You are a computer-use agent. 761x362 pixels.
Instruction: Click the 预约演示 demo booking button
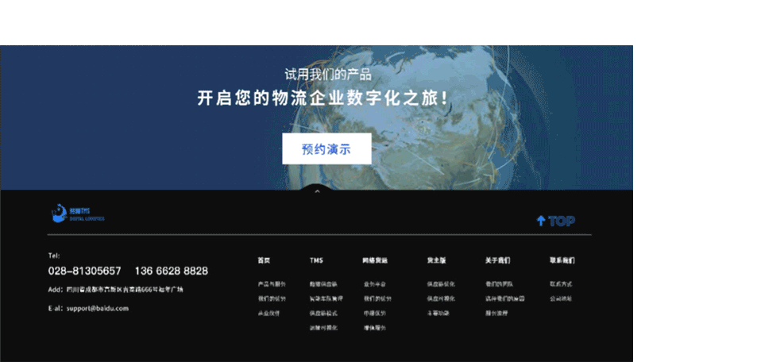326,149
